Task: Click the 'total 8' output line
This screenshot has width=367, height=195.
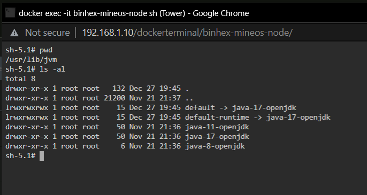Action: tap(20, 79)
